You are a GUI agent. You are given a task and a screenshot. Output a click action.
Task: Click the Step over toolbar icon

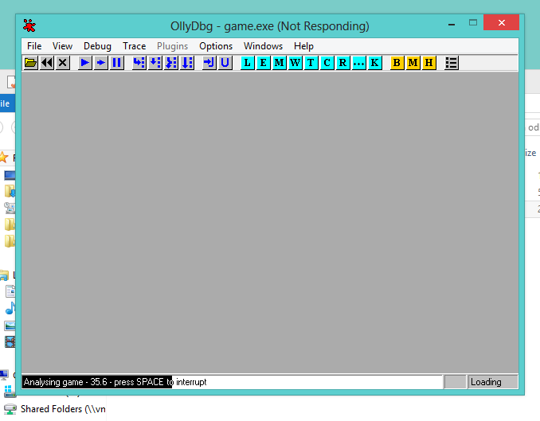tap(155, 63)
